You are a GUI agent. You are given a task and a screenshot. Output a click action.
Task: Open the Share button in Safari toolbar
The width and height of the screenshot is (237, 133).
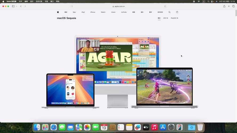click(x=224, y=6)
